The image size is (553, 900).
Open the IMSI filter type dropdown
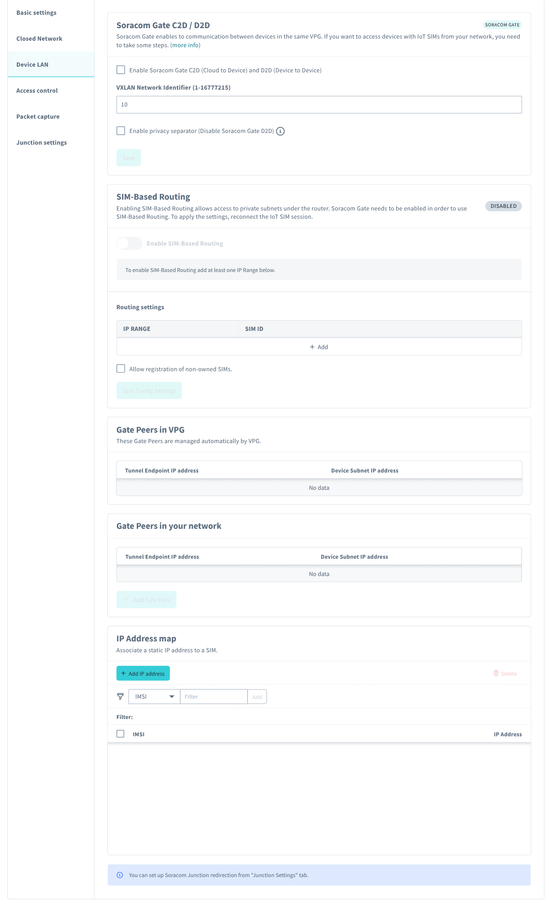click(x=154, y=696)
